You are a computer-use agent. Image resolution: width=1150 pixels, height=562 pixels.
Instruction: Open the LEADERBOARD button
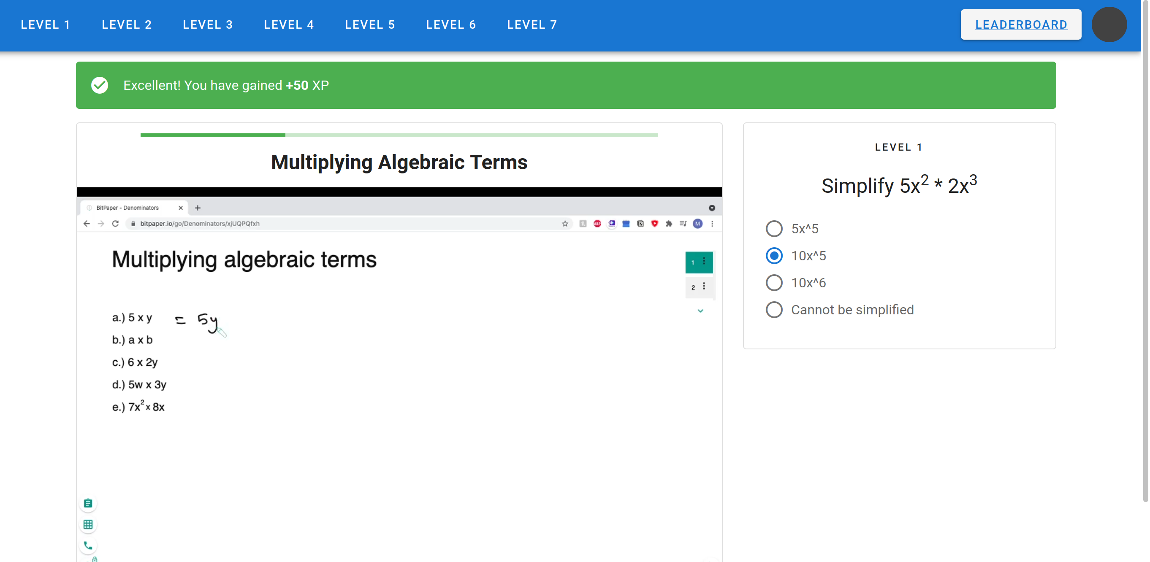[x=1020, y=25]
